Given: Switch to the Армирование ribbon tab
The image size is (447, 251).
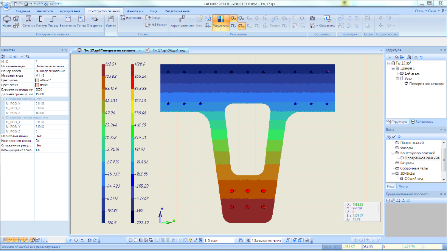Looking at the screenshot, I should (70, 11).
